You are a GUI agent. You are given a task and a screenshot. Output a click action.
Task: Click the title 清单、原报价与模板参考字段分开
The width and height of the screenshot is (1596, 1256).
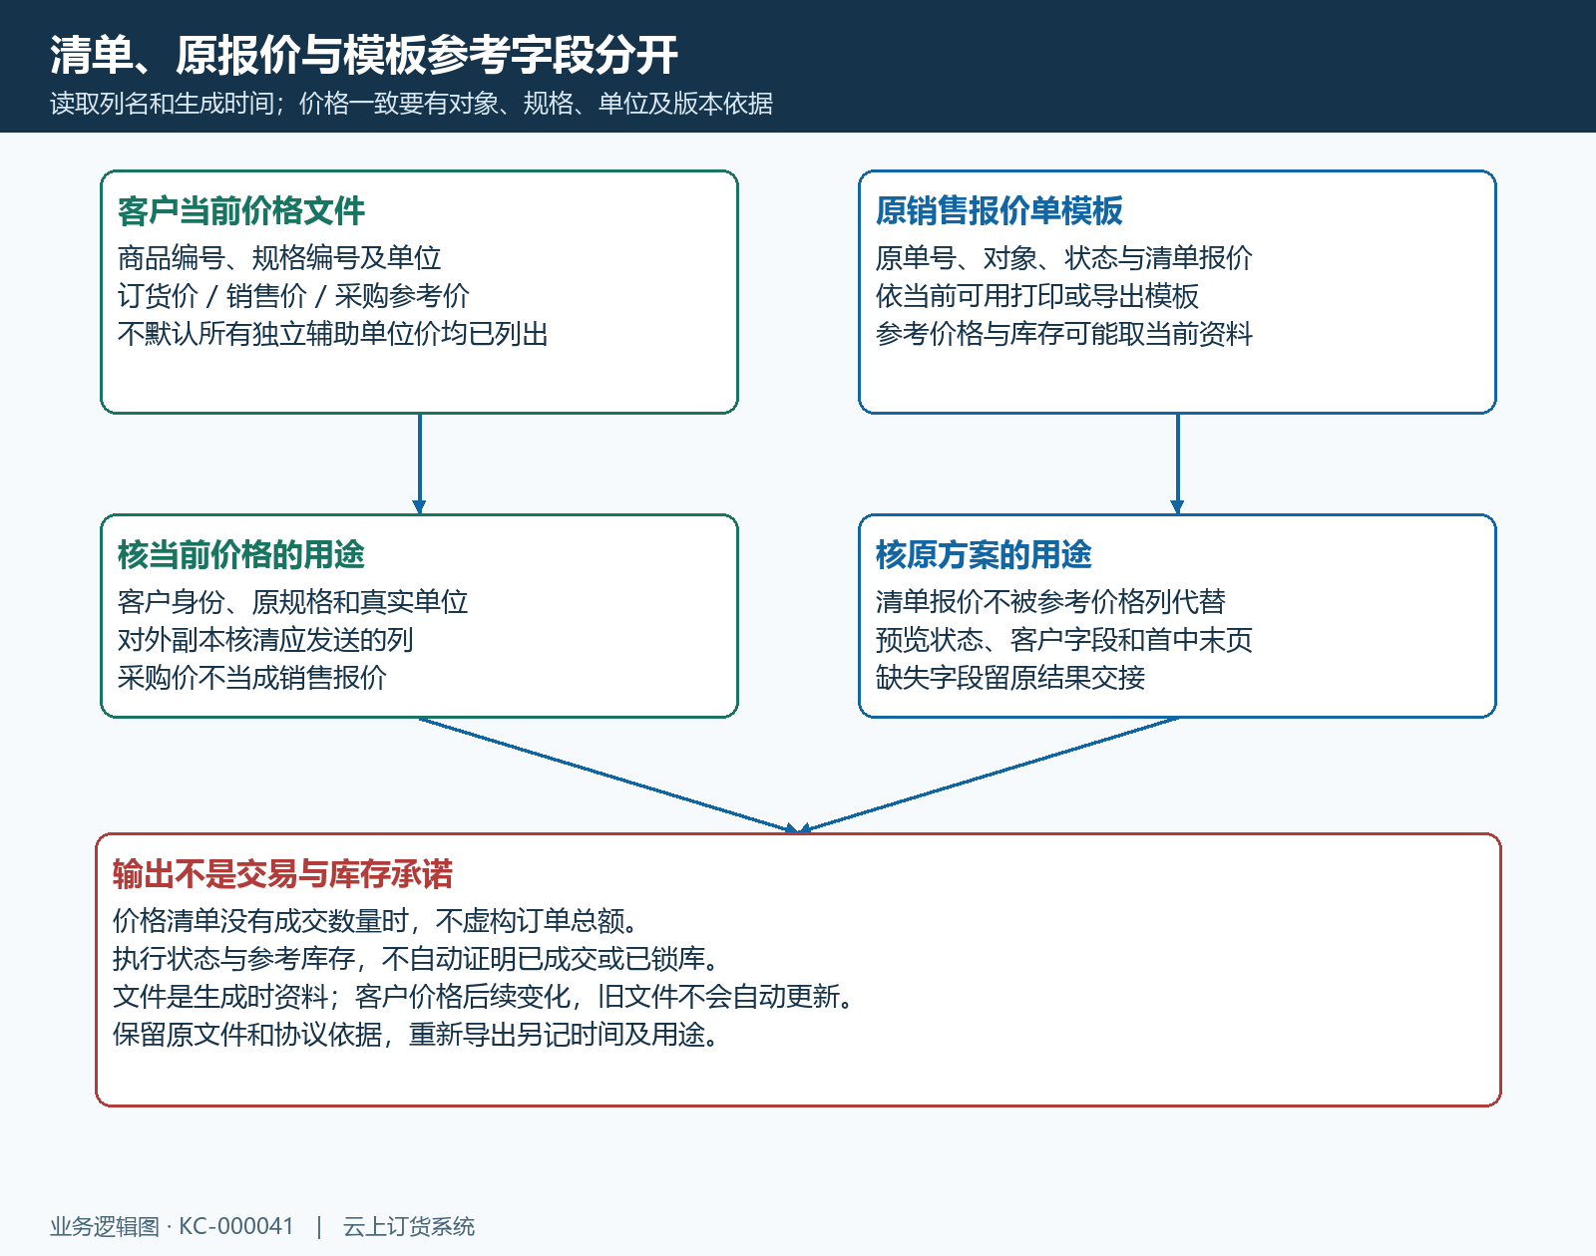click(364, 55)
